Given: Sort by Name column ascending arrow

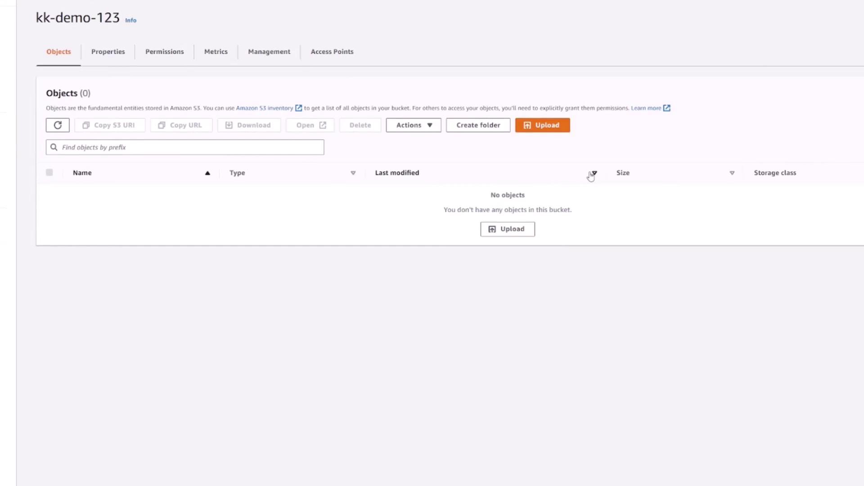Looking at the screenshot, I should point(207,173).
